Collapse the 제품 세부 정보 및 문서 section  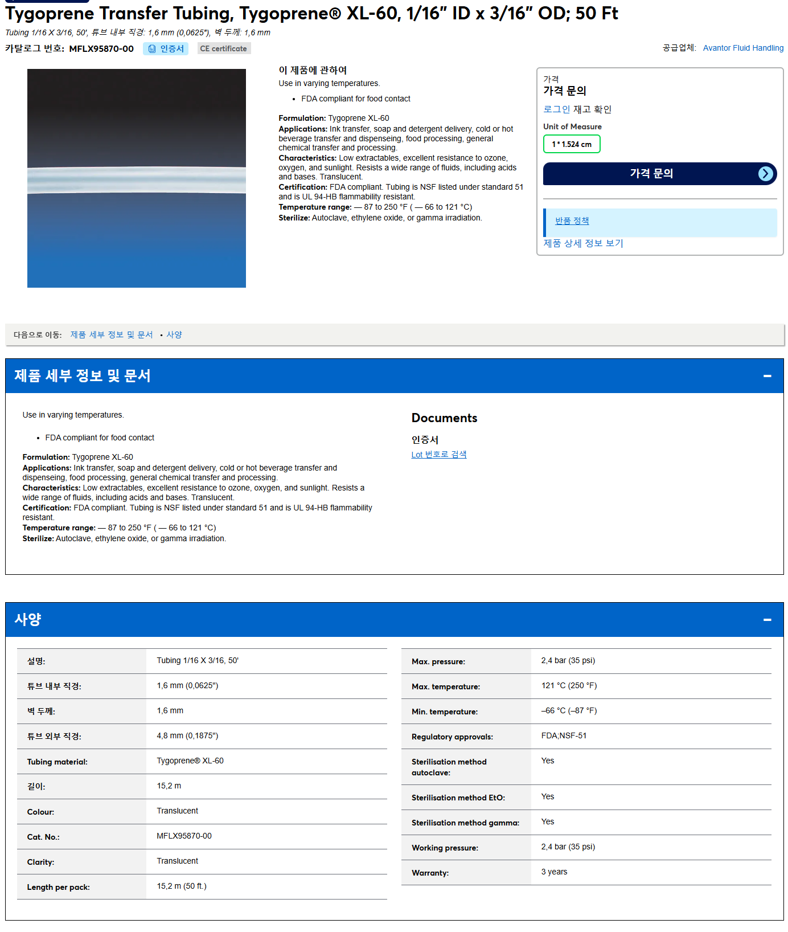tap(767, 376)
